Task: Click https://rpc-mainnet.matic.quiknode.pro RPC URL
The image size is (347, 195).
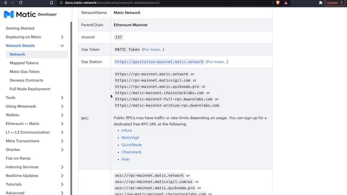Action: [x=157, y=87]
